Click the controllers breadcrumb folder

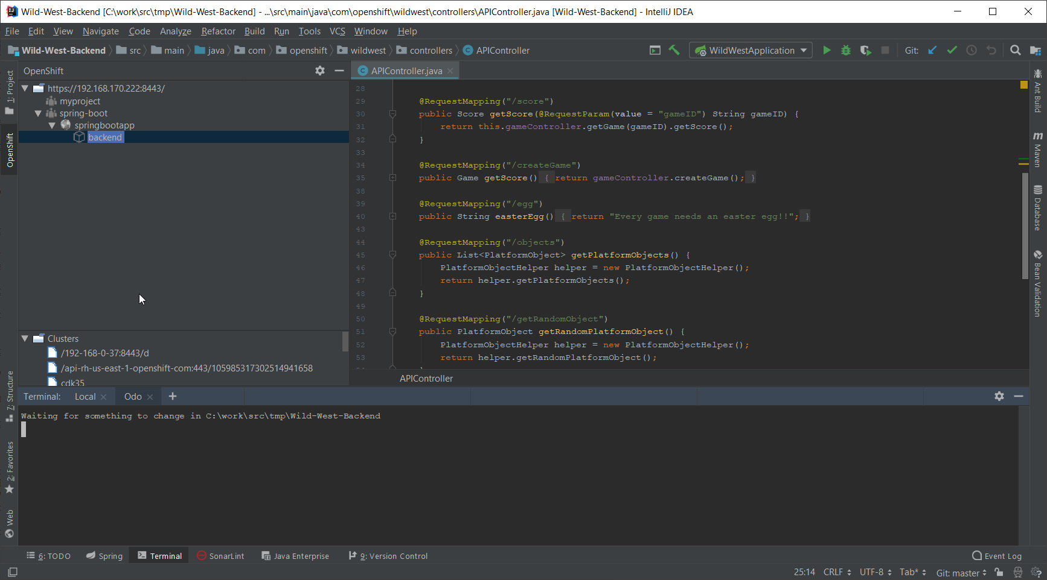[x=424, y=51]
